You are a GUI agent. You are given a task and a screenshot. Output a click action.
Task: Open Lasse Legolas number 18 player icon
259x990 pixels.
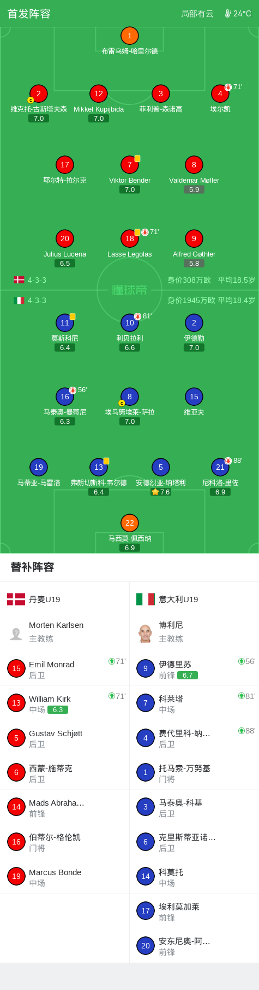point(129,238)
